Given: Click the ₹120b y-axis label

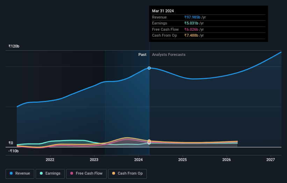Looking at the screenshot, I should pos(14,46).
